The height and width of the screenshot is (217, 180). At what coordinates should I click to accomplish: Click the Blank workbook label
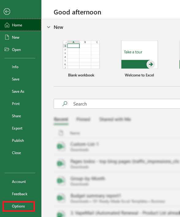click(x=81, y=75)
